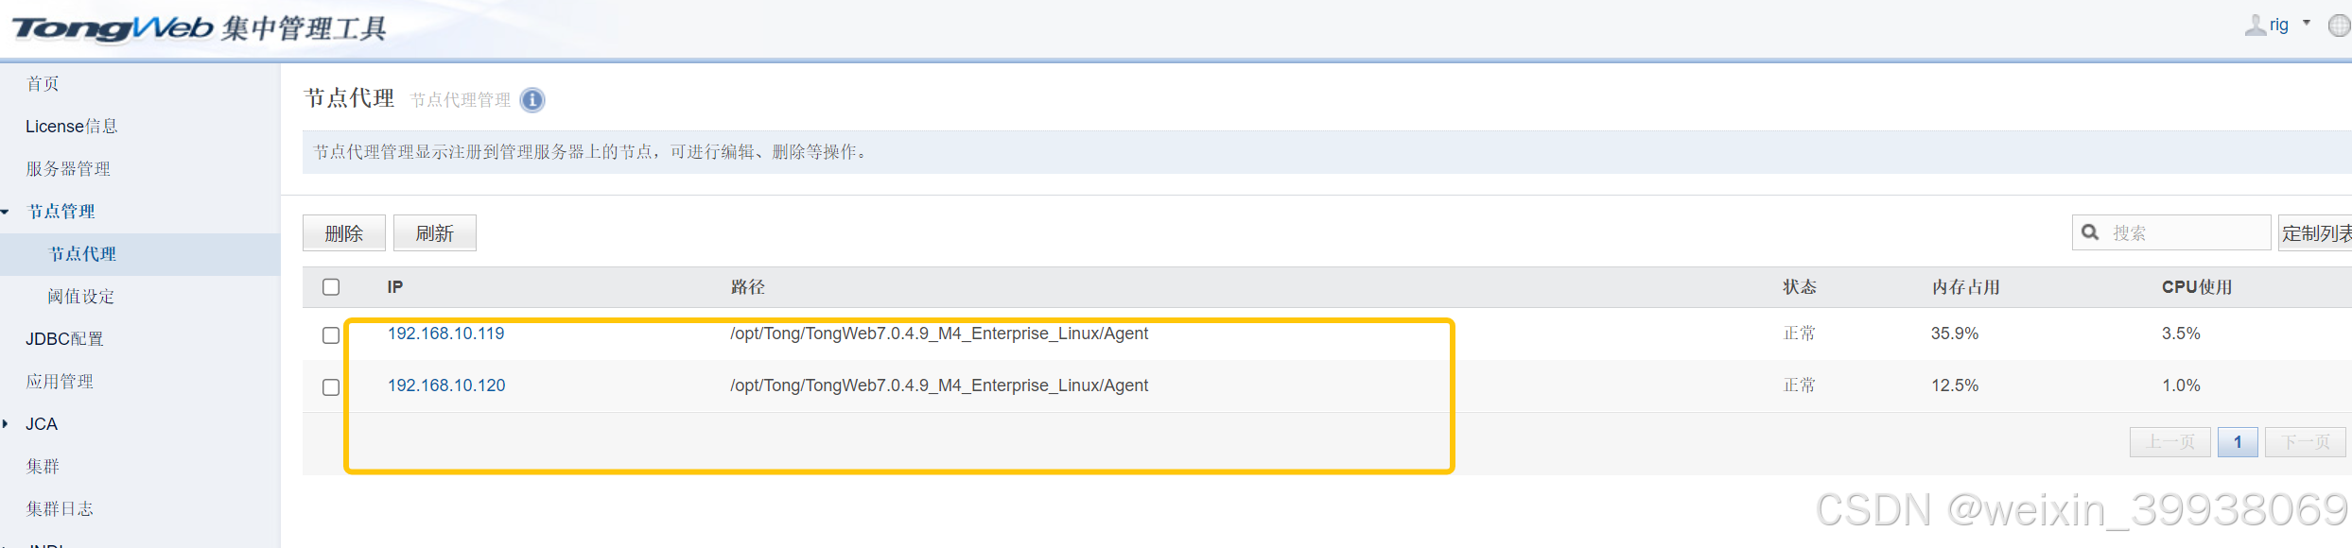Check the box for 192.168.10.119 row
The image size is (2352, 548).
tap(331, 335)
